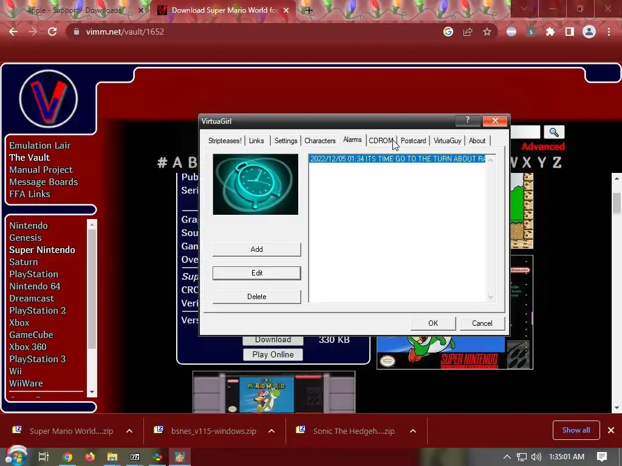Cancel the VirtuaGirl dialog
This screenshot has height=466, width=622.
click(x=482, y=323)
